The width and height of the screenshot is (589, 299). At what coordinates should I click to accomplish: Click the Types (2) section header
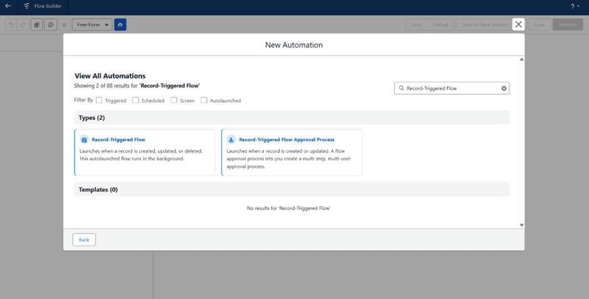coord(291,118)
